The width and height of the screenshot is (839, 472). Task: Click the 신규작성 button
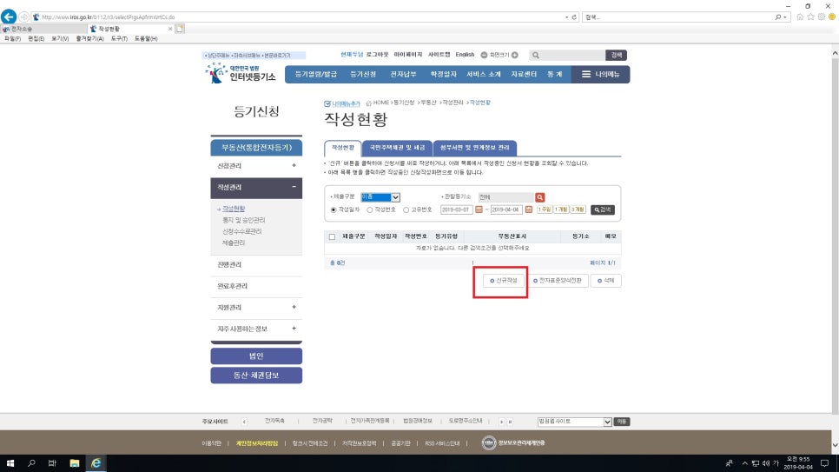point(504,281)
